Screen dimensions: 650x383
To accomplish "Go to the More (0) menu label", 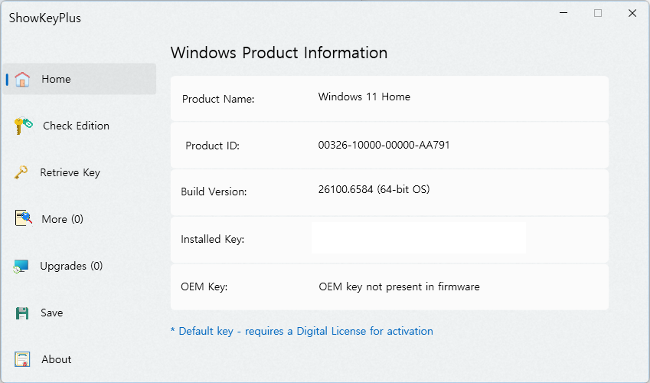I will [x=62, y=219].
